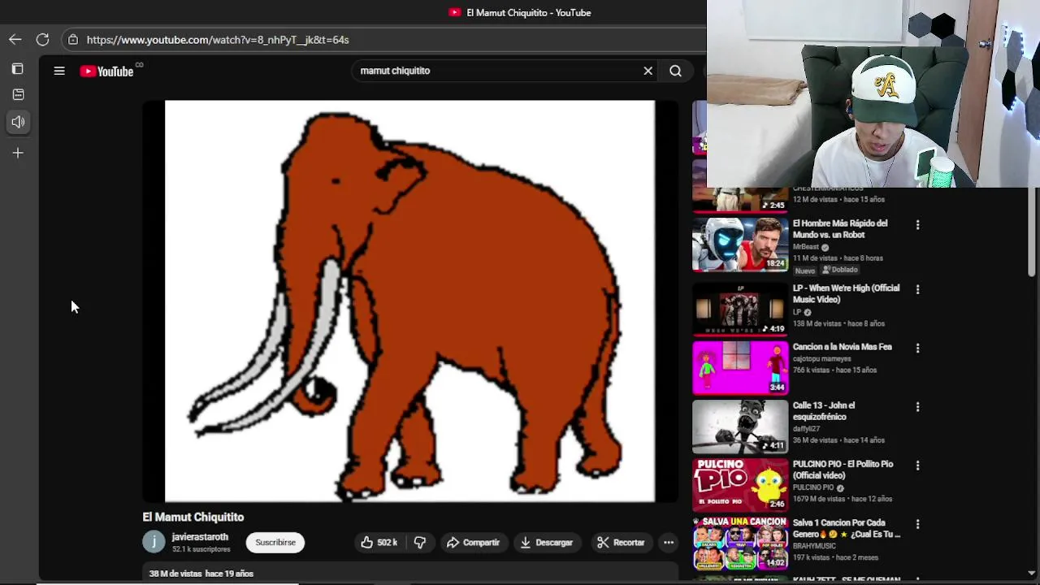Open 'LP - When We're High' thumbnail
The width and height of the screenshot is (1040, 585).
740,309
